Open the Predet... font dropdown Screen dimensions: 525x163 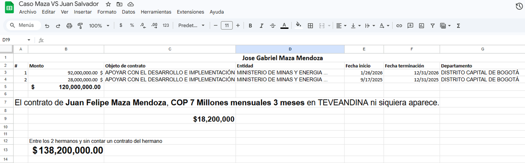pos(191,26)
